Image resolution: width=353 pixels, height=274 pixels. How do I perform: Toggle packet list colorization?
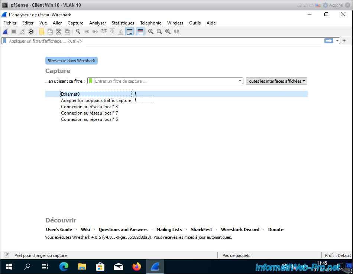pos(140,32)
